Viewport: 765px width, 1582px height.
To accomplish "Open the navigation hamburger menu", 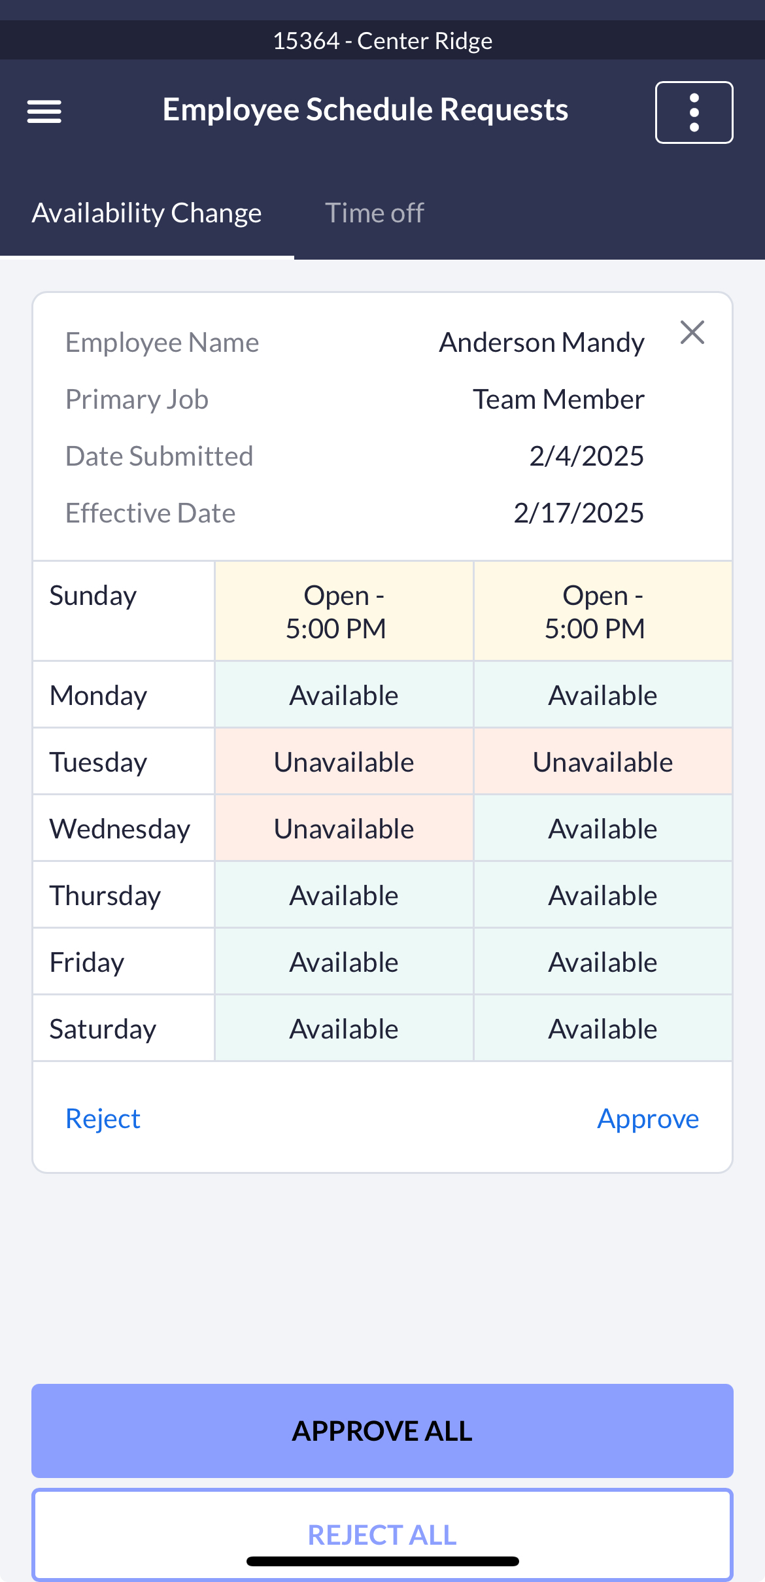I will click(x=44, y=112).
